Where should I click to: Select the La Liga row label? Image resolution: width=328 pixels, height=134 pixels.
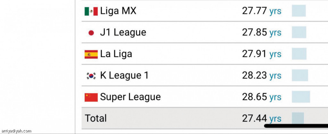tap(116, 54)
